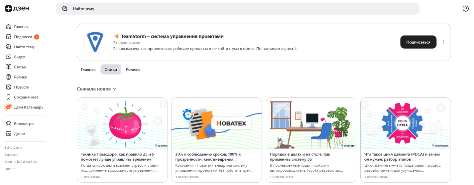The height and width of the screenshot is (185, 474).
Task: Click the Когда список дел article excerpt
Action: coord(120,168)
